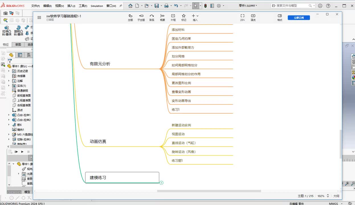355x205 pixels.
Task: Click the feature tree filter funnel icon
Action: click(x=10, y=61)
